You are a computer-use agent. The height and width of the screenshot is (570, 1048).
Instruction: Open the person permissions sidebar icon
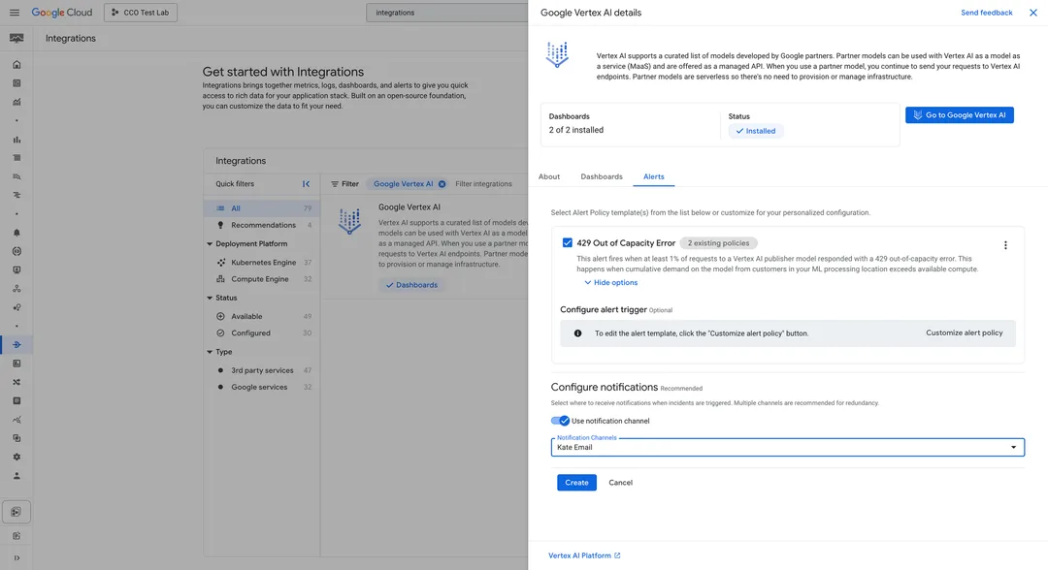(16, 476)
